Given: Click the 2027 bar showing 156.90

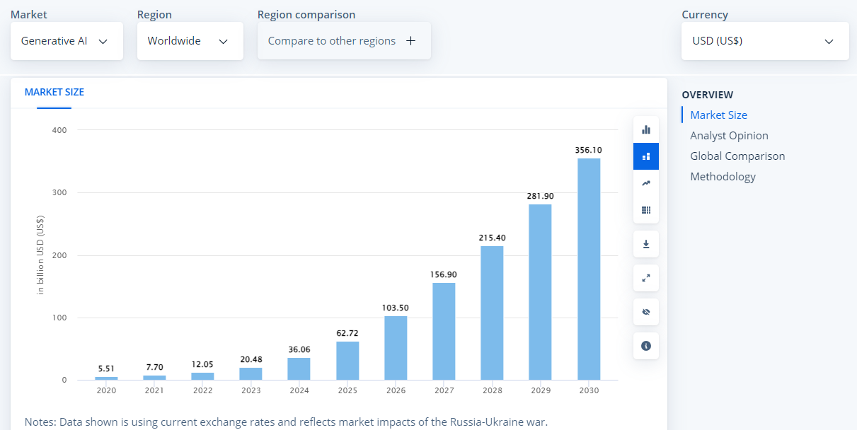Looking at the screenshot, I should coord(444,331).
